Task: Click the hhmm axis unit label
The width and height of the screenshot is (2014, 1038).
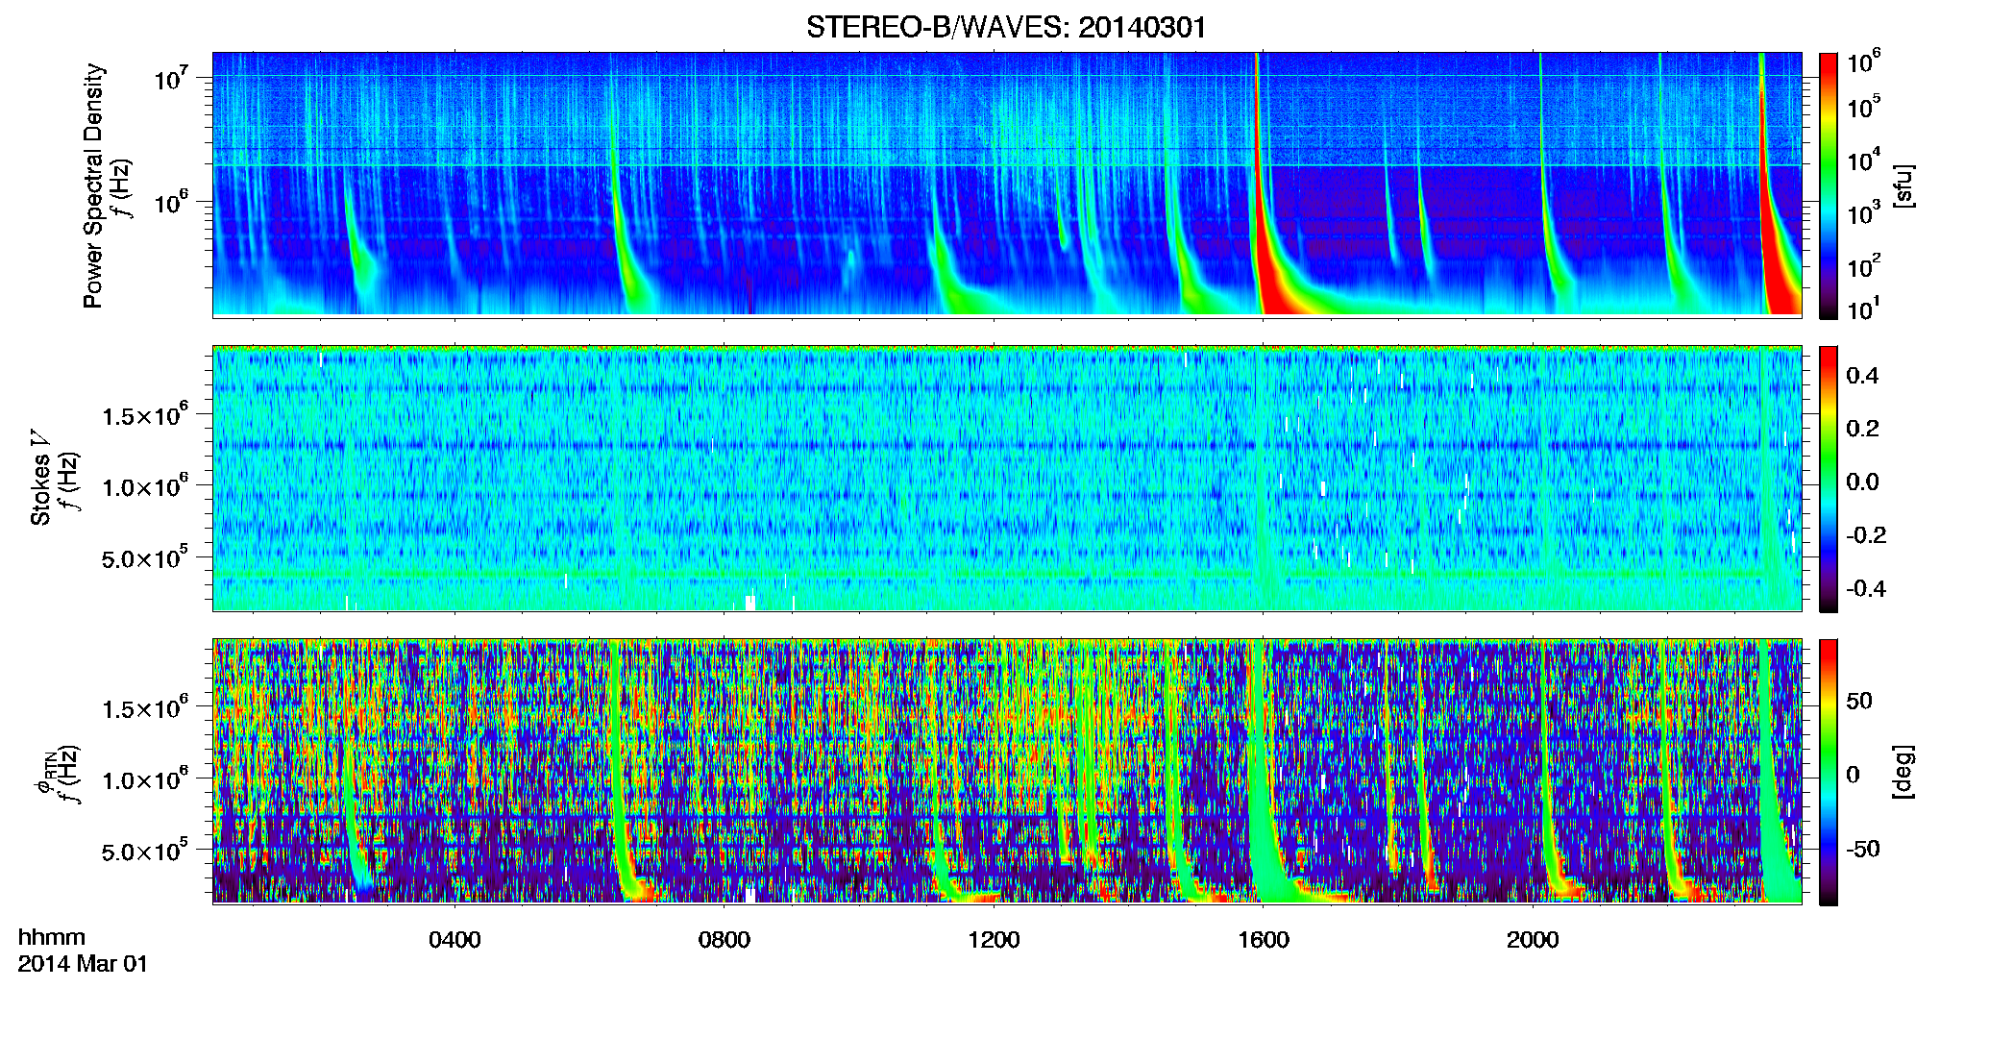Action: point(52,937)
